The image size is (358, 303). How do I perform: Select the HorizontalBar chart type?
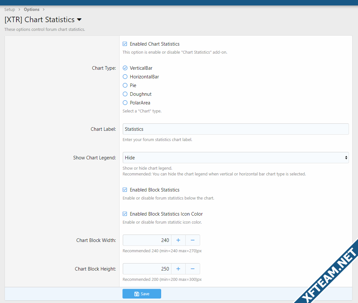[x=125, y=77]
